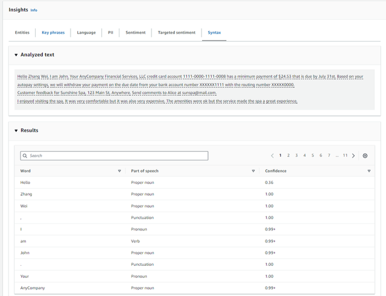Screen dimensions: 386x296
Task: Jump to last page 11
Action: [345, 156]
